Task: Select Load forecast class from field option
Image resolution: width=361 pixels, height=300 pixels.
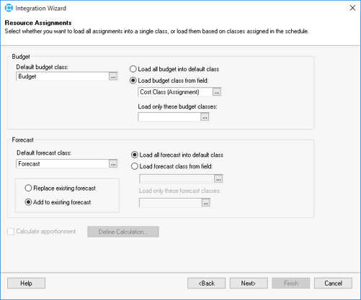Action: (171, 166)
